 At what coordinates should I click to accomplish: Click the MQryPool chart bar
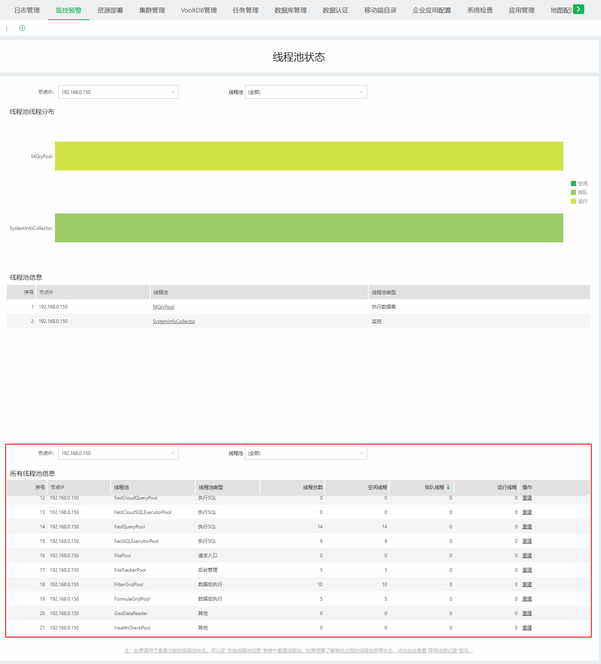coord(309,156)
